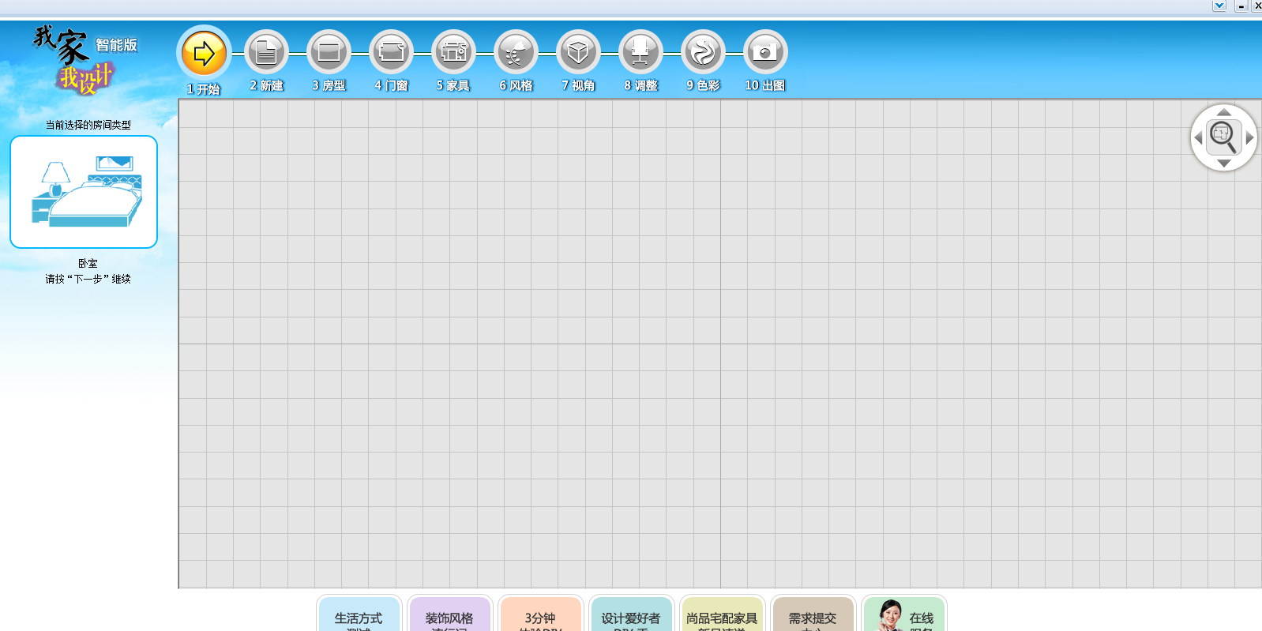1262x631 pixels.
Task: Open the '5 家具' furniture step
Action: (x=453, y=53)
